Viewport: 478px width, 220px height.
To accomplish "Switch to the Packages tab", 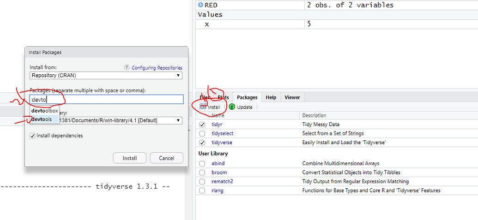I will (247, 97).
